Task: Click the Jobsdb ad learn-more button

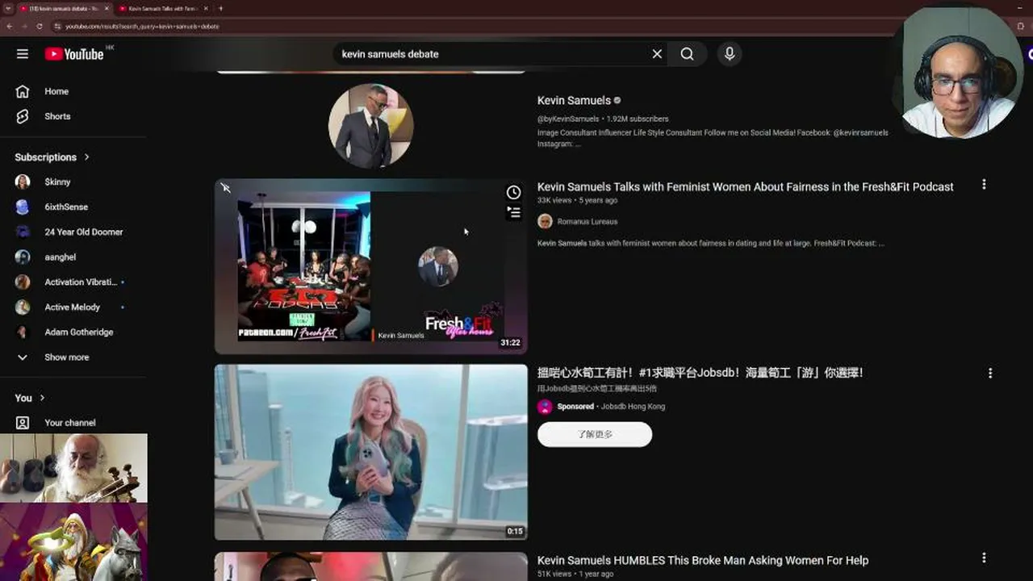Action: click(x=595, y=434)
